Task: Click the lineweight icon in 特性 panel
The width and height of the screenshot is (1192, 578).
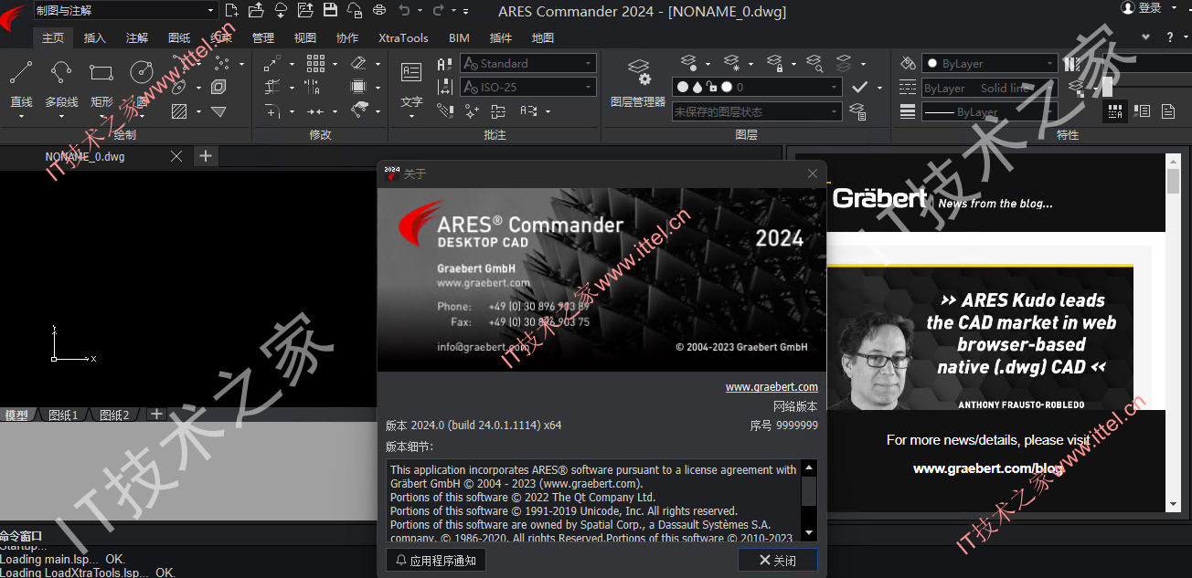Action: pyautogui.click(x=908, y=111)
